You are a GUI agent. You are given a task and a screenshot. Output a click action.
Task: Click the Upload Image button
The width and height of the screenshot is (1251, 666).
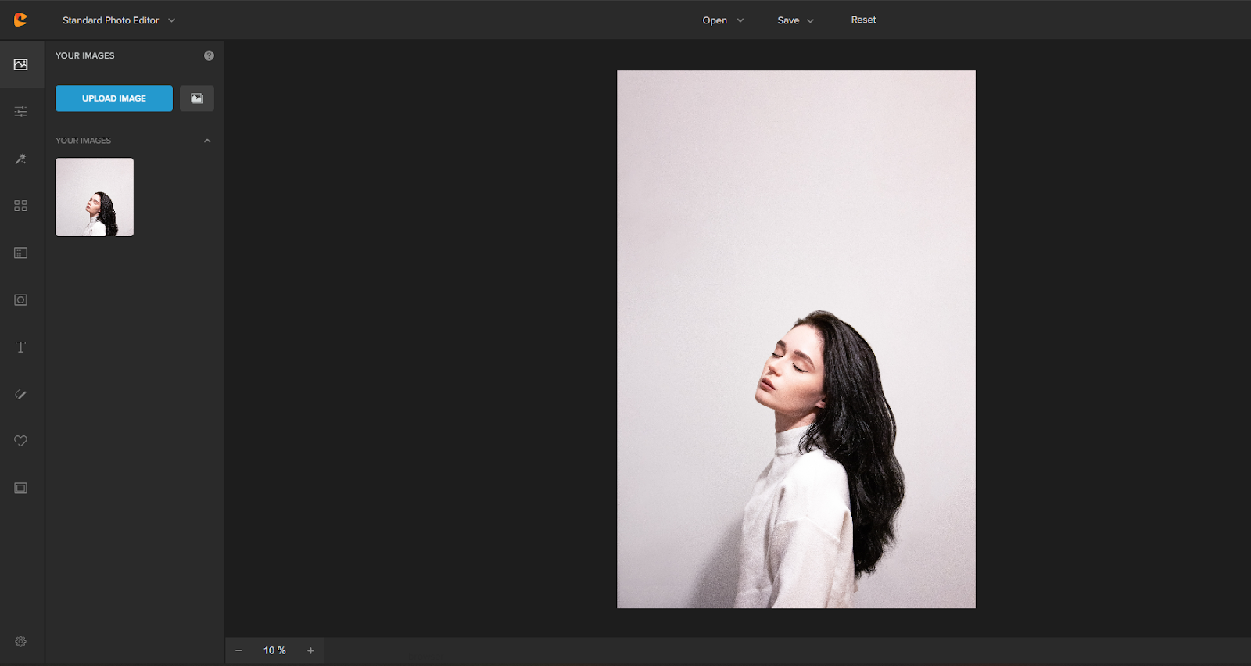pos(114,98)
